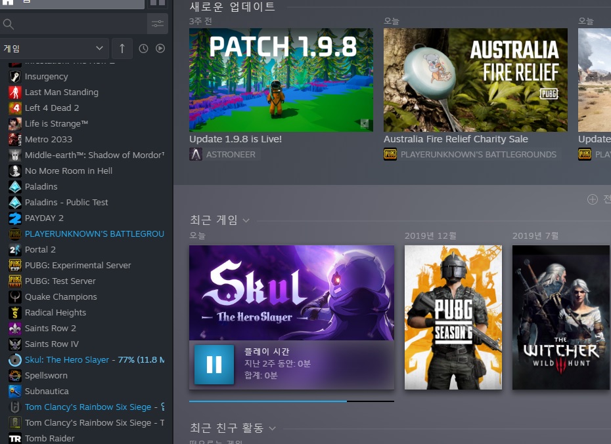
Task: Select Portal 2 from the library list
Action: pos(40,250)
